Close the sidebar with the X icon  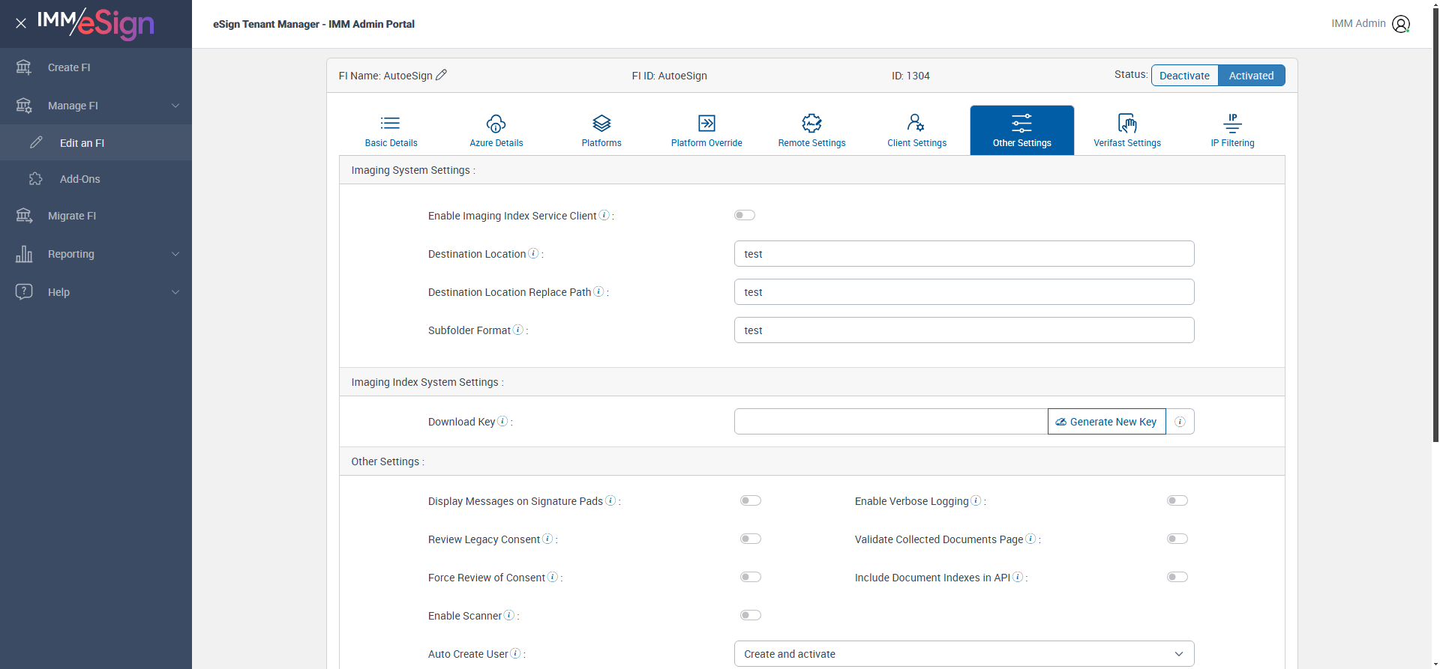[21, 23]
